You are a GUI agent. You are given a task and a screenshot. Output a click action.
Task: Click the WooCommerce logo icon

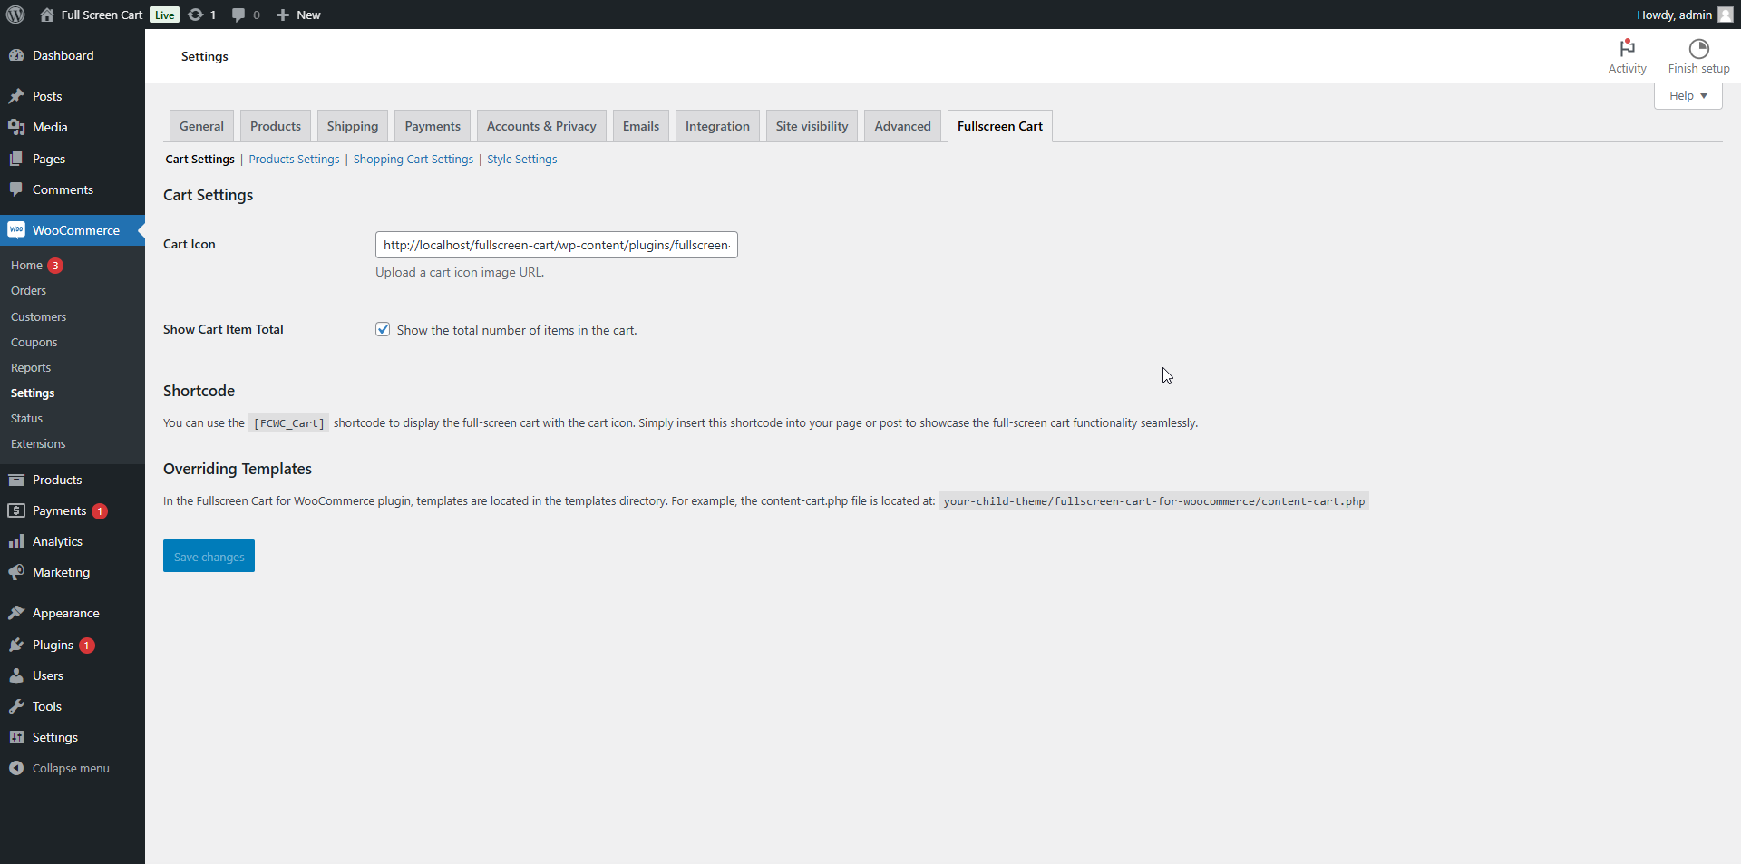[x=16, y=230]
